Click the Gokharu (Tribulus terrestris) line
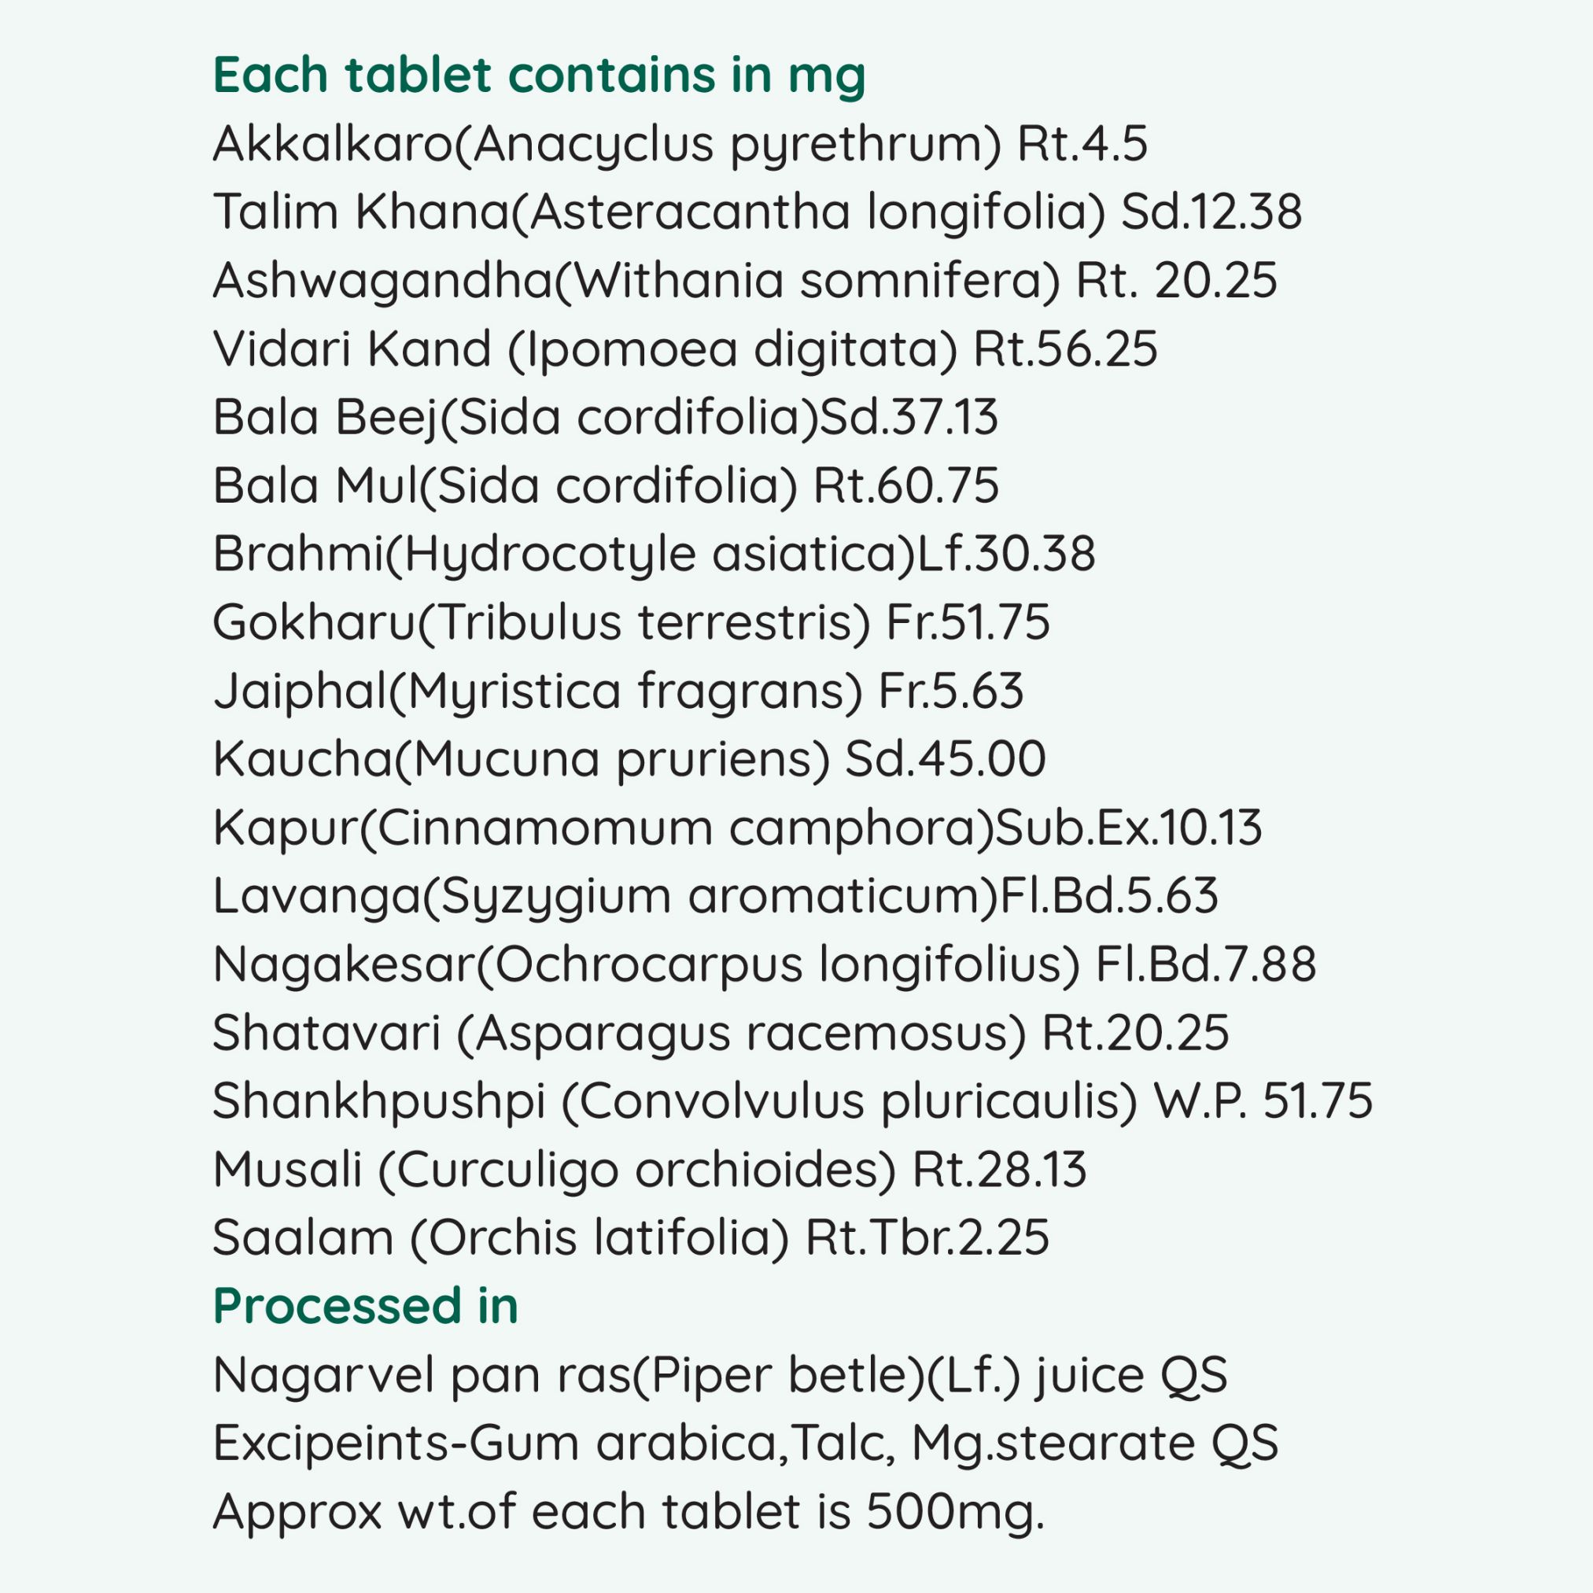The width and height of the screenshot is (1593, 1593). click(x=632, y=623)
